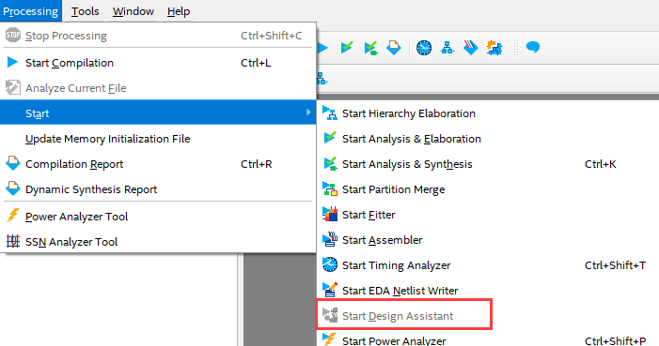Viewport: 659px width, 346px height.
Task: Expand the Start submenu arrow
Action: (308, 113)
